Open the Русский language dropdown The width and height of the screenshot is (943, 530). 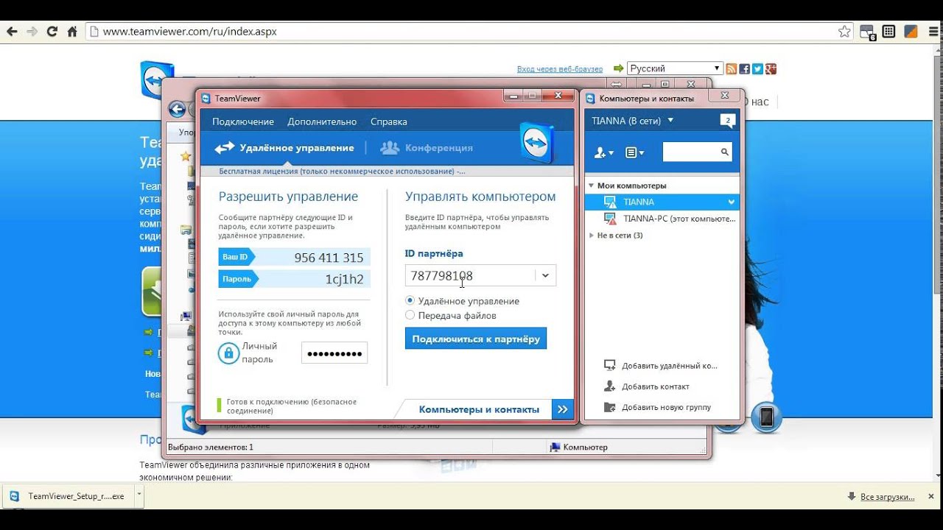click(675, 68)
